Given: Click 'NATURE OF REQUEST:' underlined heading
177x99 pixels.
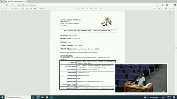Looking at the screenshot, I should click(x=66, y=56).
